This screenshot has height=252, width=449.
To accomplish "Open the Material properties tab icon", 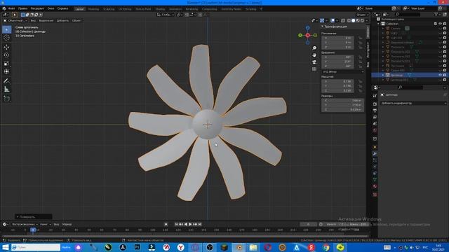I will point(375,186).
